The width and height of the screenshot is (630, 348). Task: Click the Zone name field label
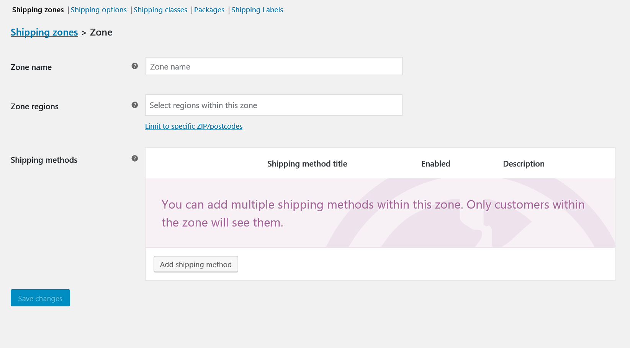point(31,67)
